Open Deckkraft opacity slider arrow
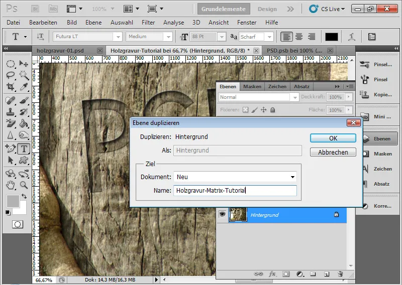The height and width of the screenshot is (285, 402). click(x=348, y=97)
